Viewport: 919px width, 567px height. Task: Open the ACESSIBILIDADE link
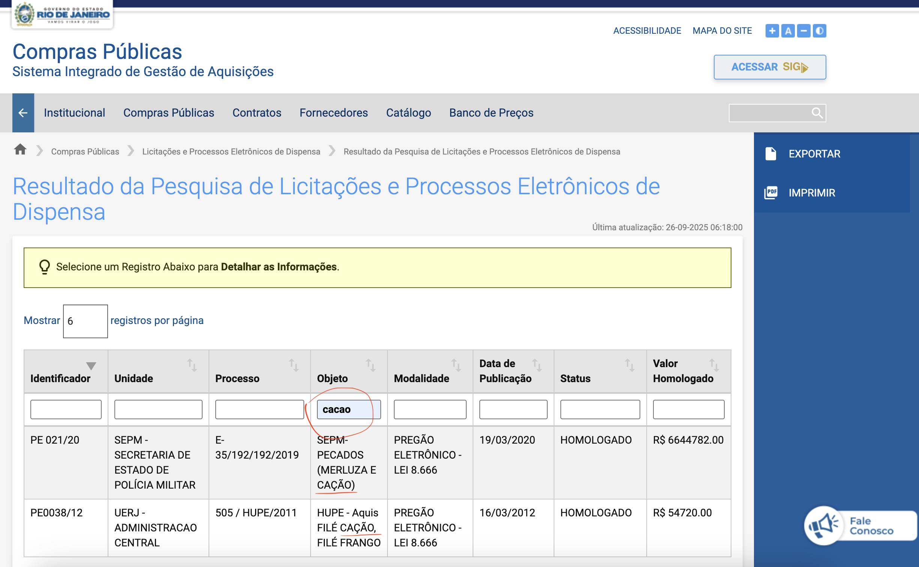(647, 31)
